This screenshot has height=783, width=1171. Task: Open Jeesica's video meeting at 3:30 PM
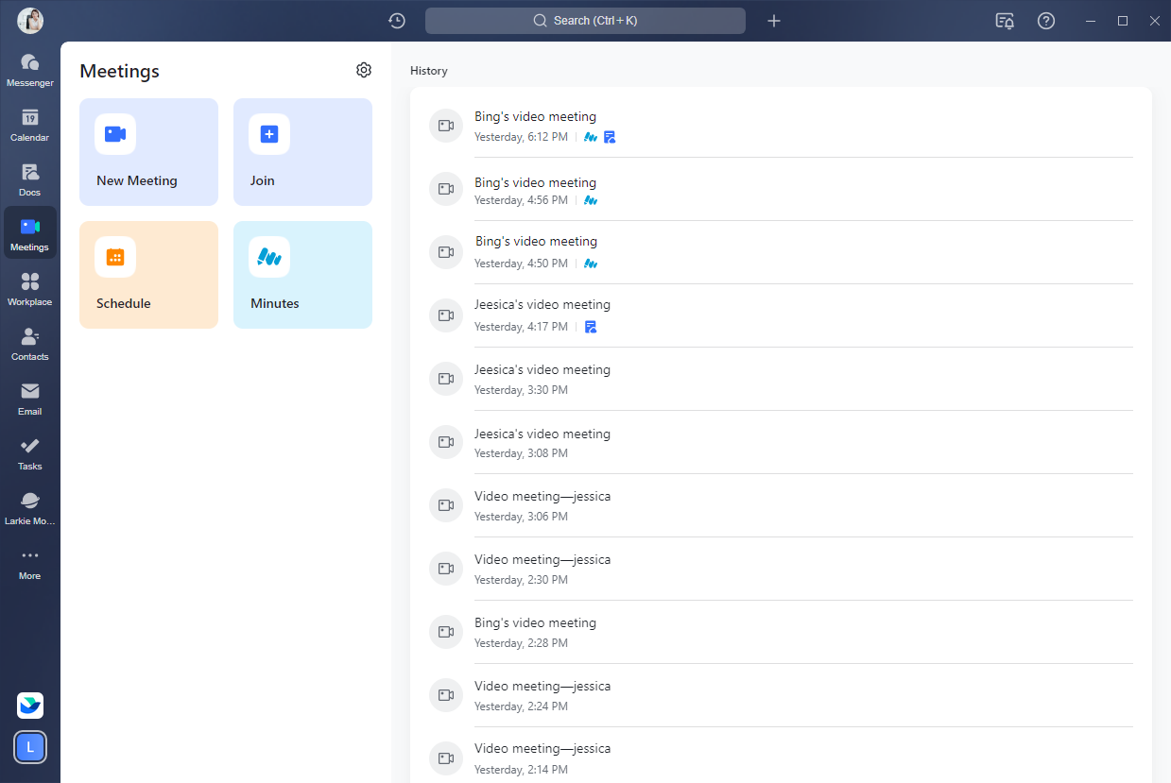click(542, 379)
